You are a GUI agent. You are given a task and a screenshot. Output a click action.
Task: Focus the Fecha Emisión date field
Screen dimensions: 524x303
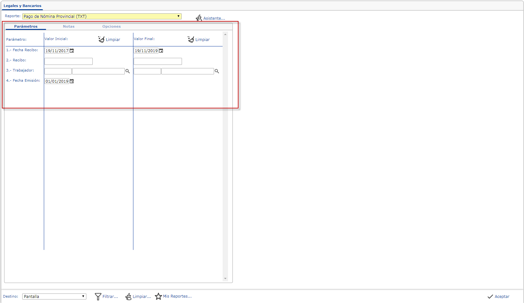[x=57, y=81]
